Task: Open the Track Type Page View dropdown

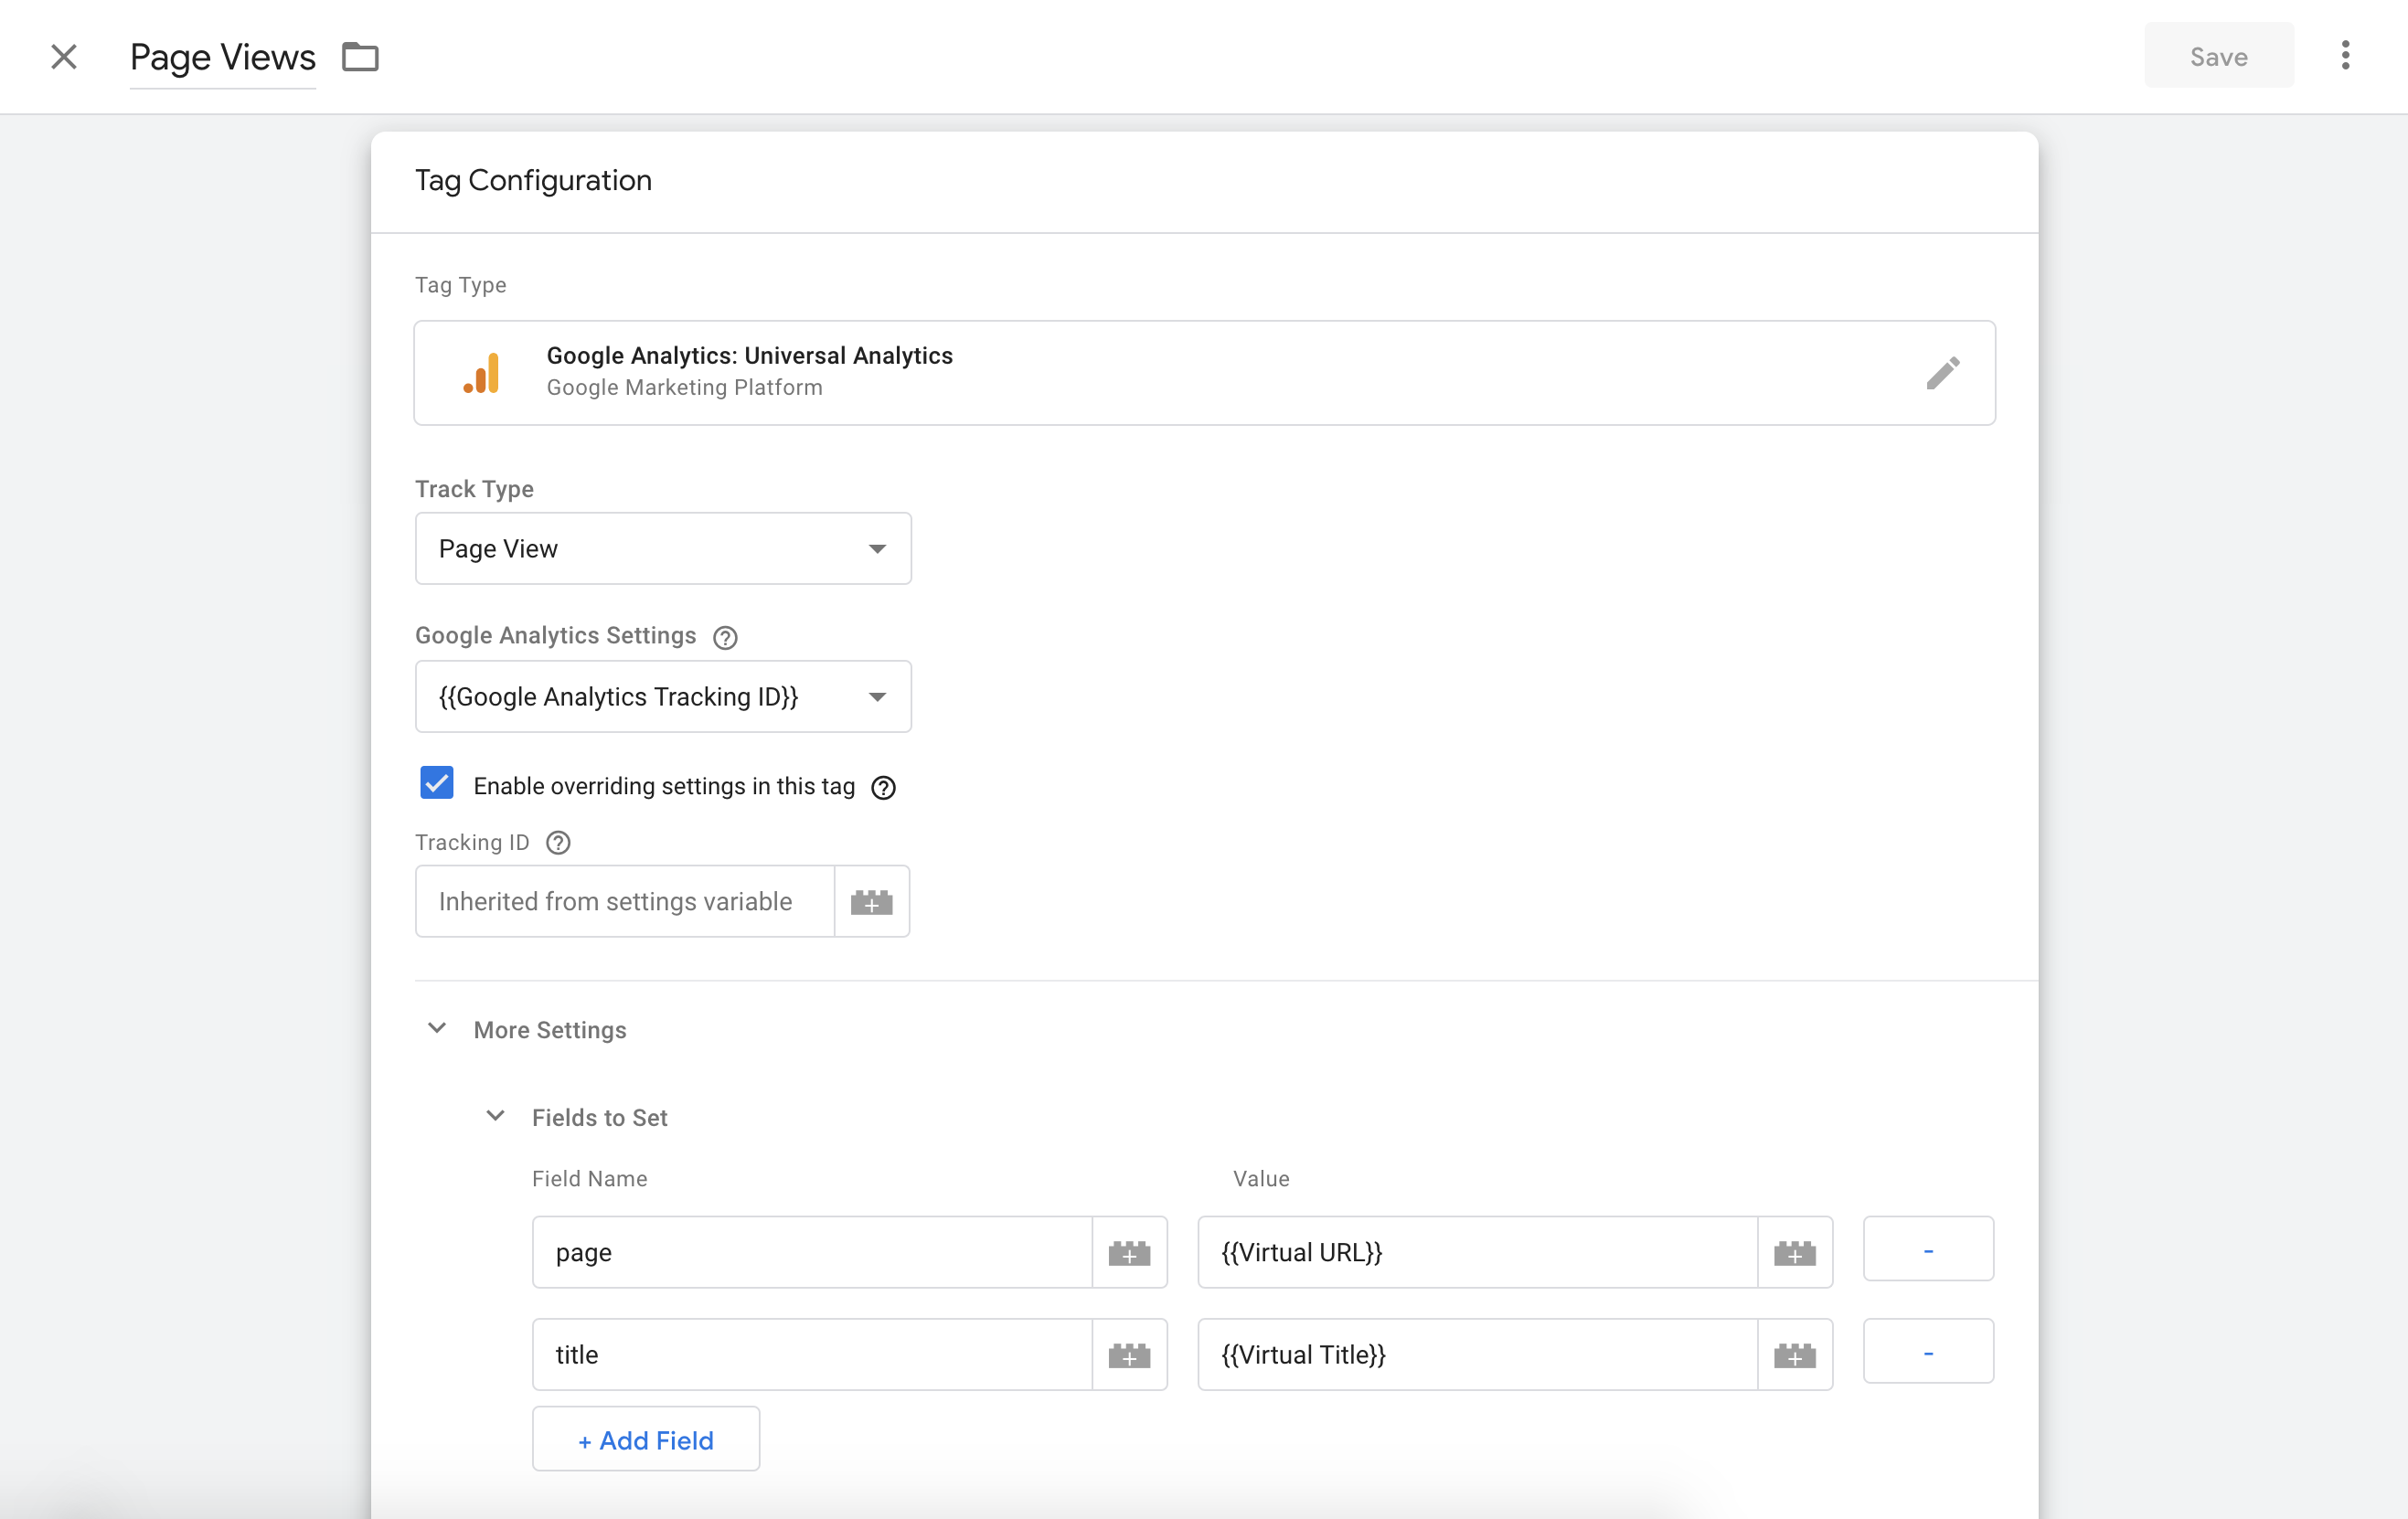Action: click(x=663, y=549)
